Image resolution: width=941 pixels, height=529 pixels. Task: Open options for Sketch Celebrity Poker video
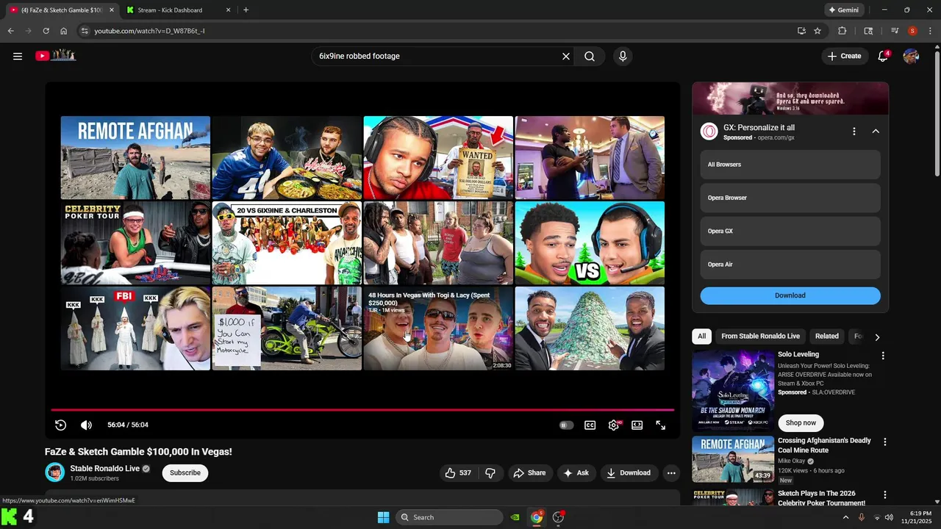884,495
